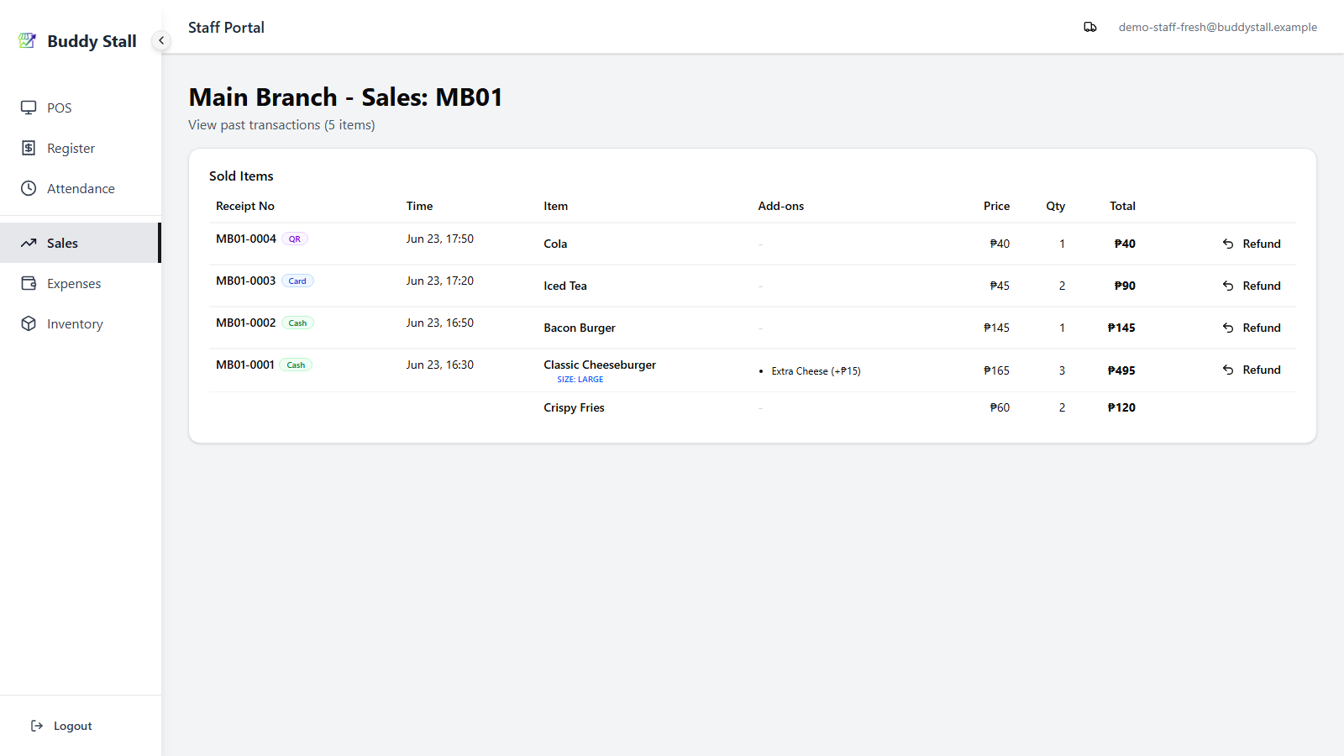Screen dimensions: 1344x756
Task: Click the ₱165 cheeseburger price
Action: [x=997, y=370]
